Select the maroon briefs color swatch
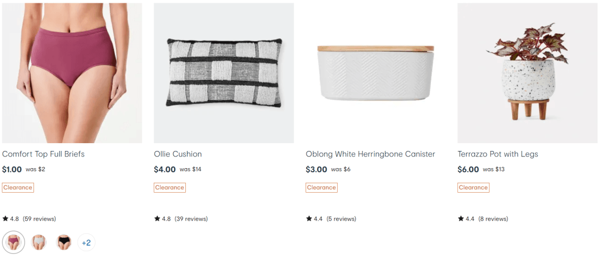The width and height of the screenshot is (603, 259). click(x=13, y=242)
